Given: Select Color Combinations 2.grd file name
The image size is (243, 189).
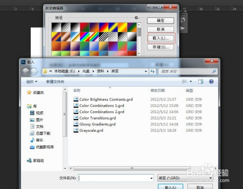Looking at the screenshot, I should pos(102,112).
